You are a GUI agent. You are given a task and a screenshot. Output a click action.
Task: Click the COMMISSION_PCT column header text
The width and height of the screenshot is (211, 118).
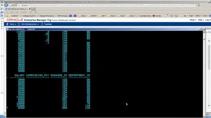pyautogui.click(x=38, y=75)
